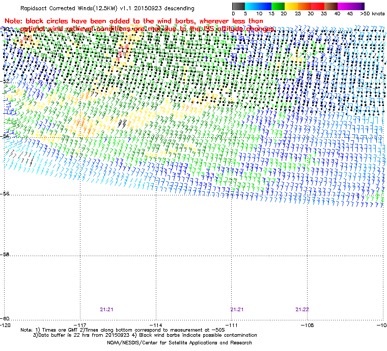Click the brown 35-40 knots color scale segment
Screen dimensions: 387x351
coord(331,6)
